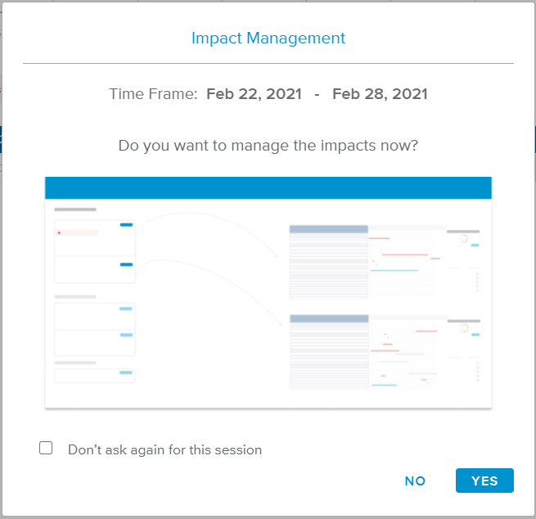Click the "Time Frame:" label
The height and width of the screenshot is (519, 536).
153,94
